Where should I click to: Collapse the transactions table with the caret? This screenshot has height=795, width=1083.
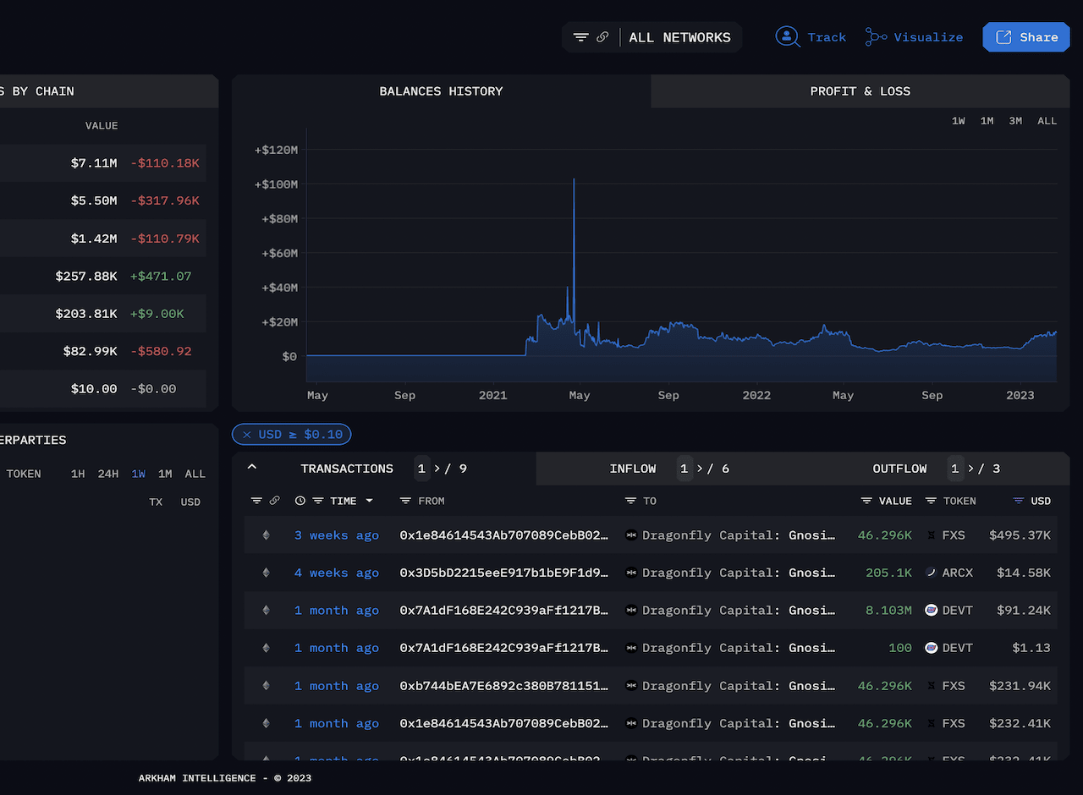[x=251, y=467]
